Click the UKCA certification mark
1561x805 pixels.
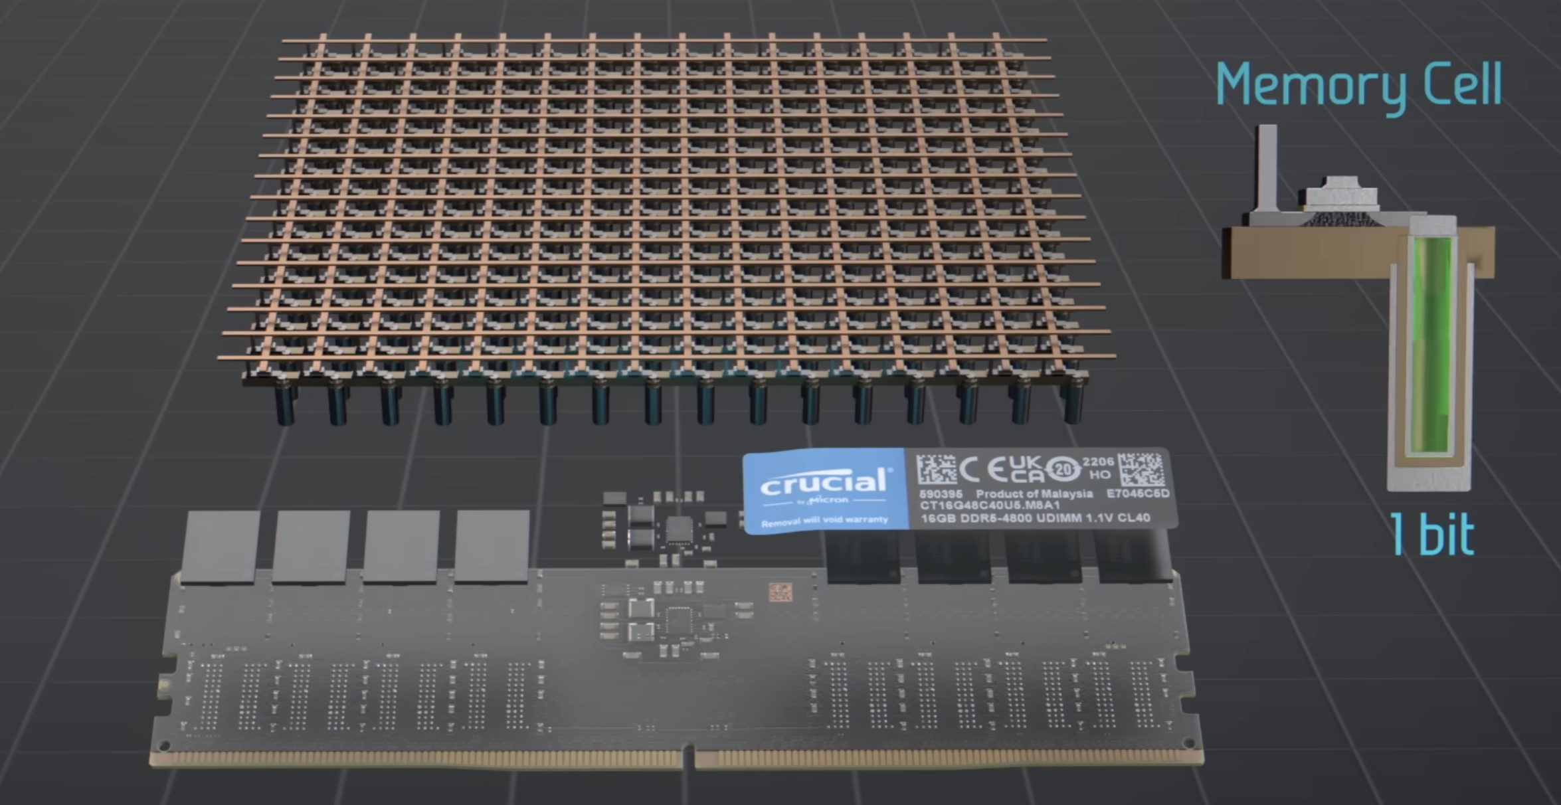[x=1027, y=469]
